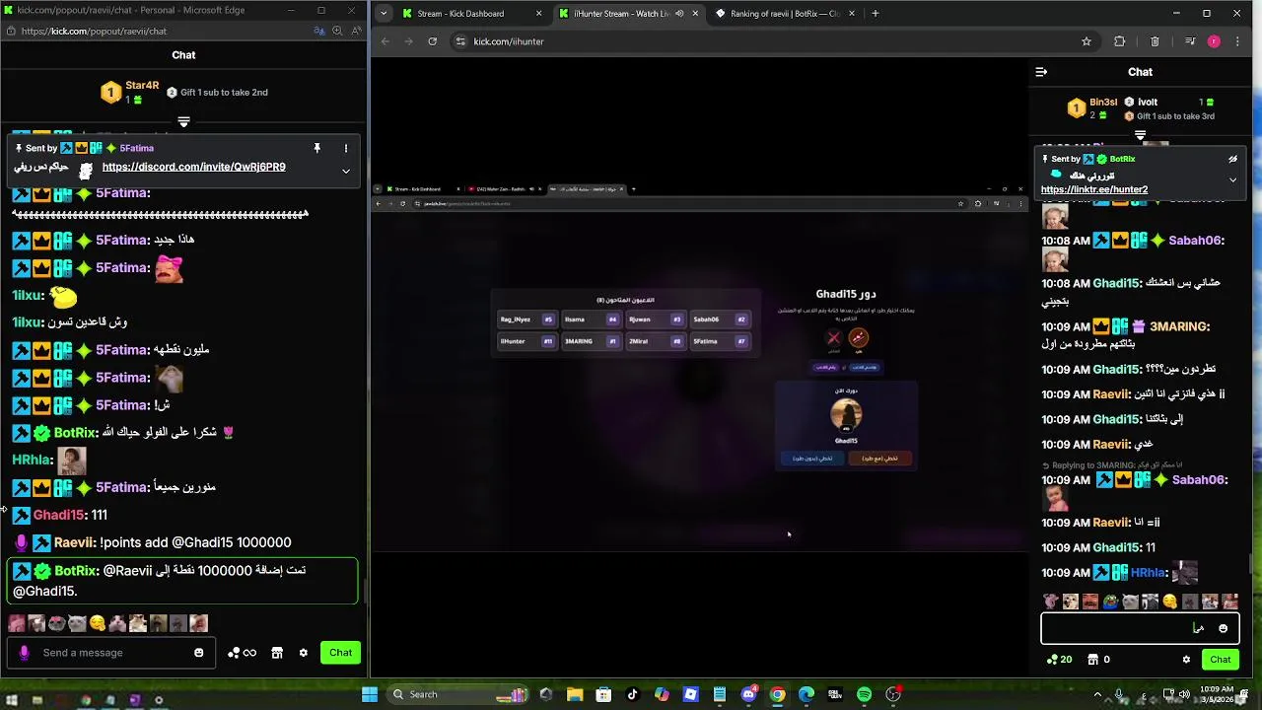Image resolution: width=1262 pixels, height=710 pixels.
Task: Open Chrome three-dot menu
Action: pyautogui.click(x=1237, y=41)
